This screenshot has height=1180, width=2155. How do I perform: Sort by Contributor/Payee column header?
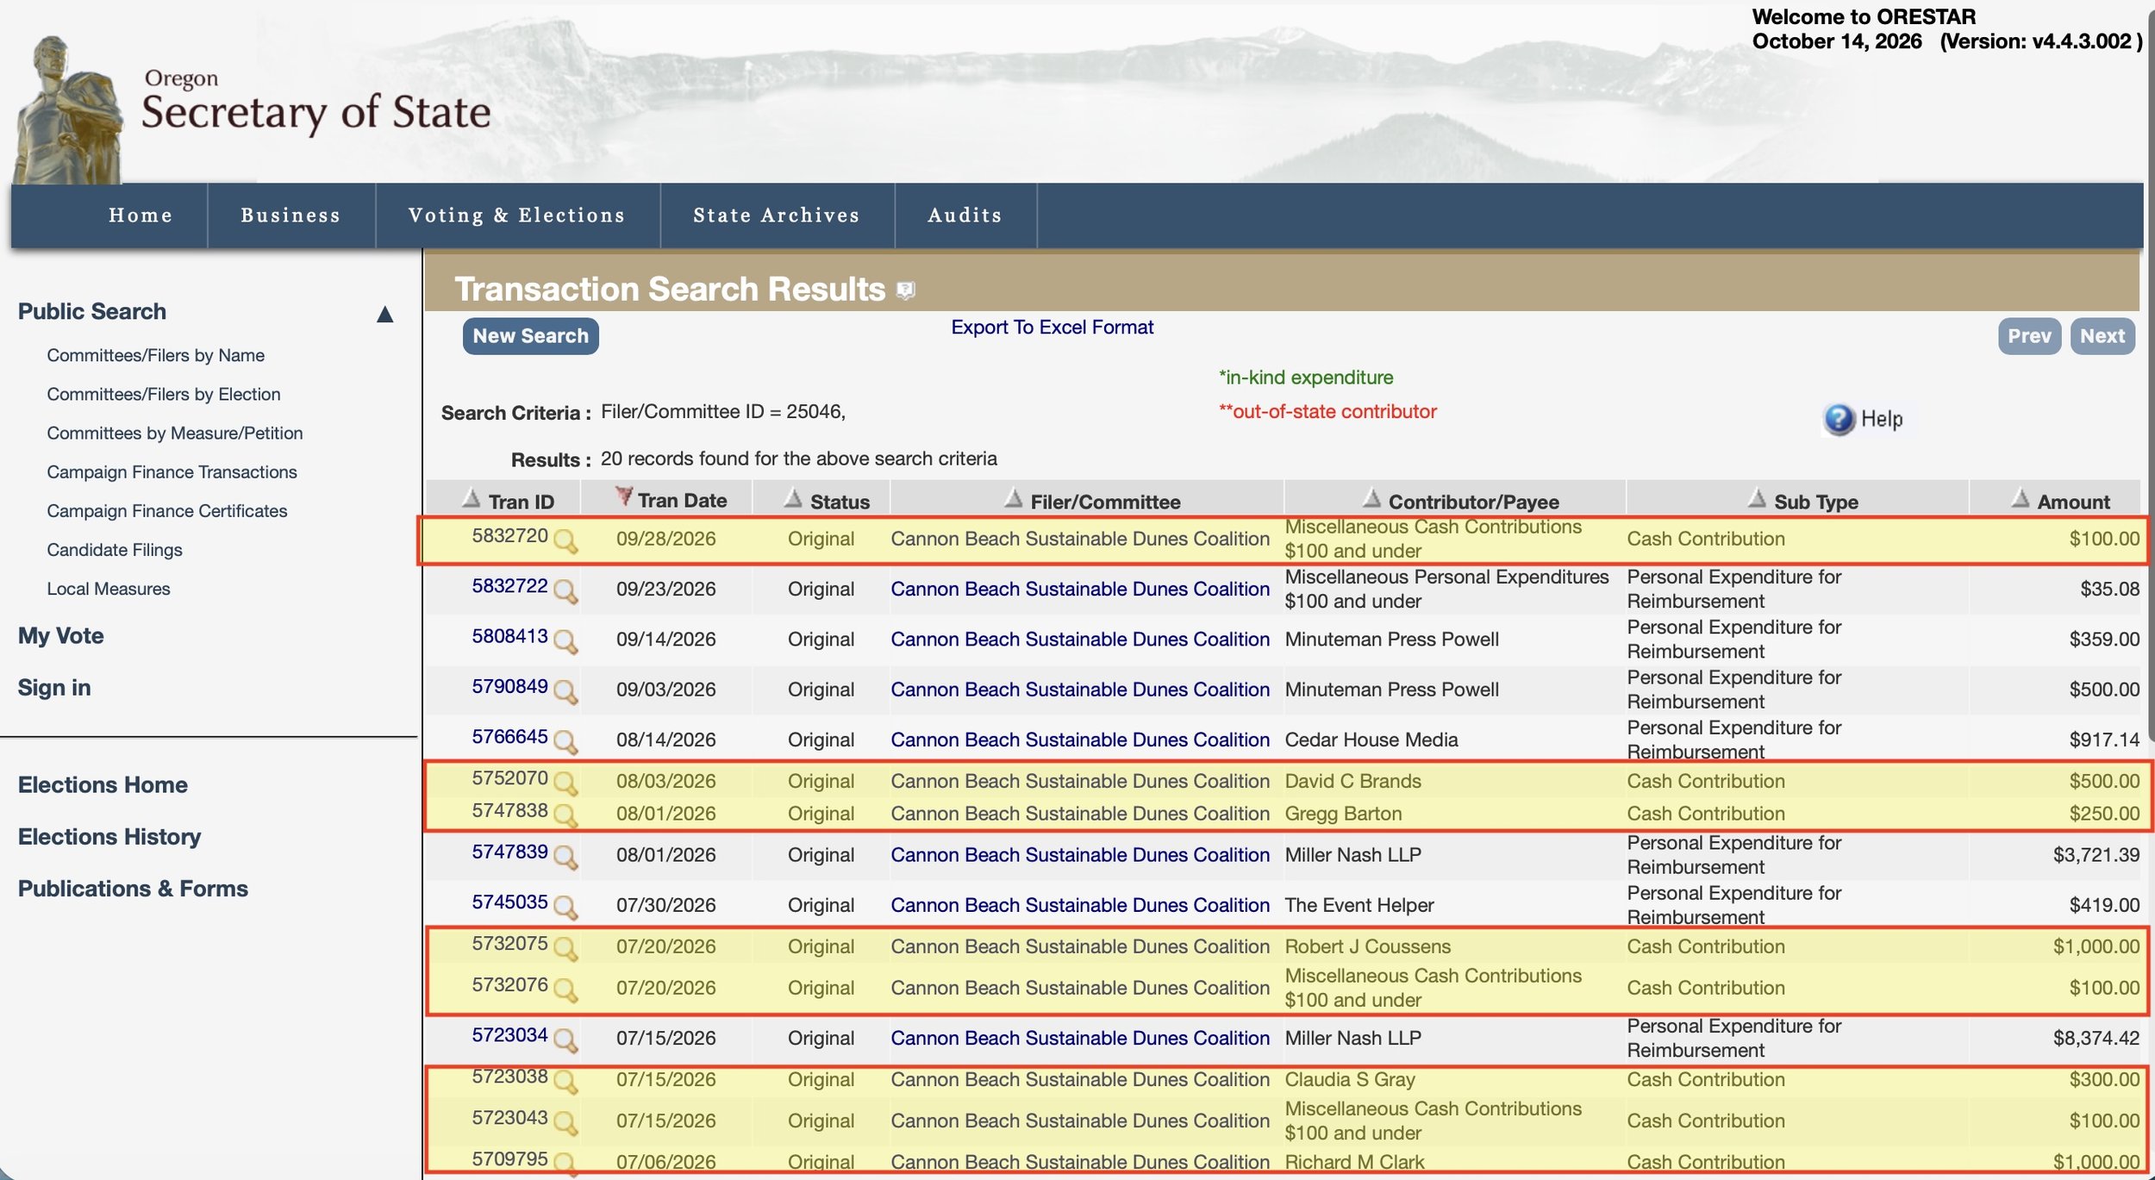point(1473,502)
